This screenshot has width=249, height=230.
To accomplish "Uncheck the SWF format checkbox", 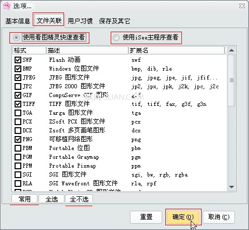I will tap(18, 60).
